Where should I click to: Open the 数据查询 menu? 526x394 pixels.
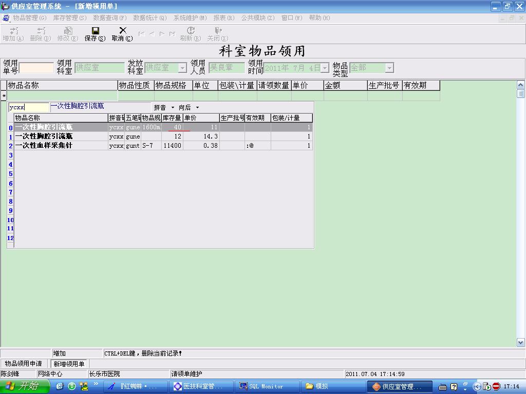coord(110,18)
